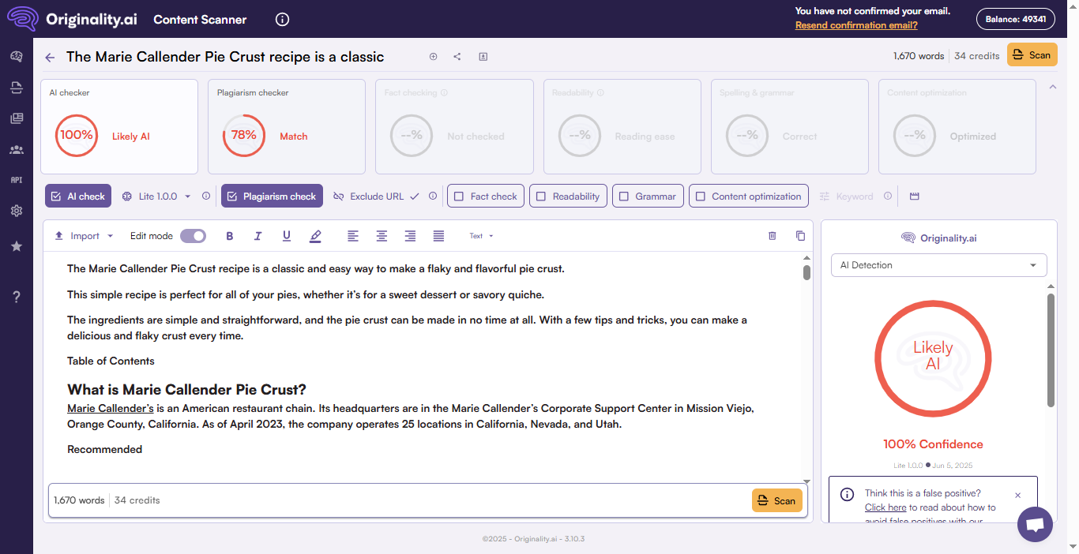Open the content scan sidebar icon
This screenshot has height=554, width=1079.
(x=16, y=87)
